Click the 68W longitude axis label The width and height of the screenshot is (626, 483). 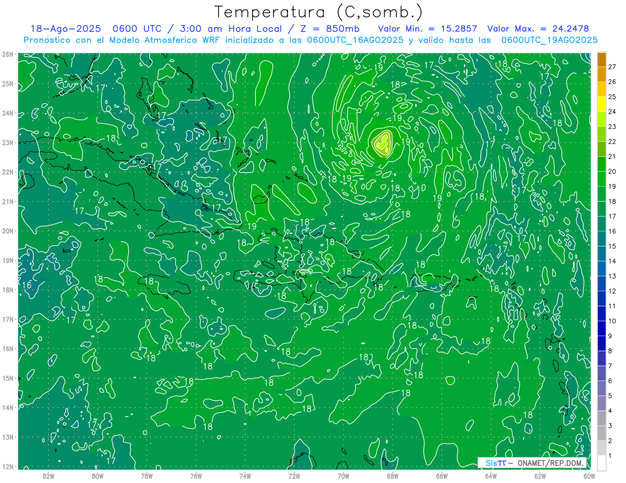click(393, 476)
